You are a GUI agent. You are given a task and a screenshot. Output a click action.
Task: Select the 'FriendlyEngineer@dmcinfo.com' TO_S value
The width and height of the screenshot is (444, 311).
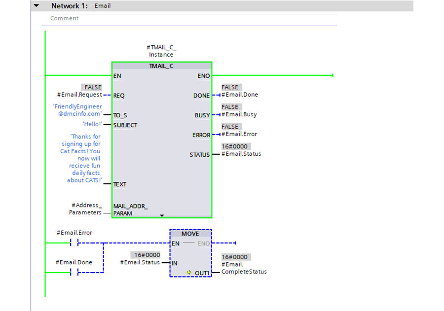[x=77, y=110]
